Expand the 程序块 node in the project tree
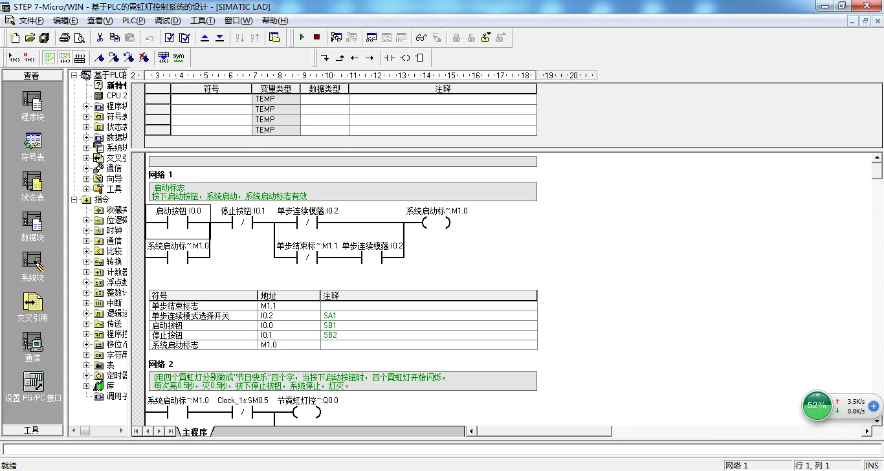The width and height of the screenshot is (884, 471). (87, 106)
